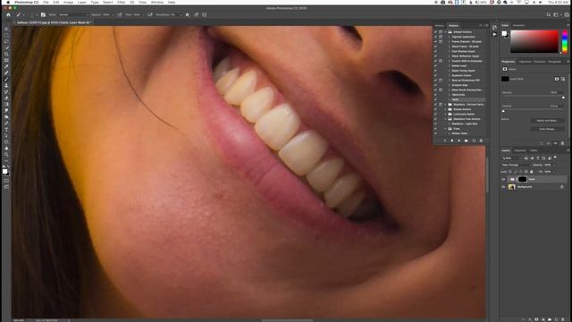
Task: Select the Clone Stamp tool
Action: [6, 86]
